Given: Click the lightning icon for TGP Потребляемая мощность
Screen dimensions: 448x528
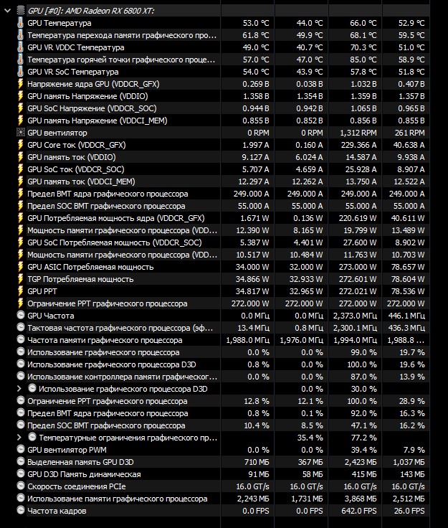Looking at the screenshot, I should point(21,279).
